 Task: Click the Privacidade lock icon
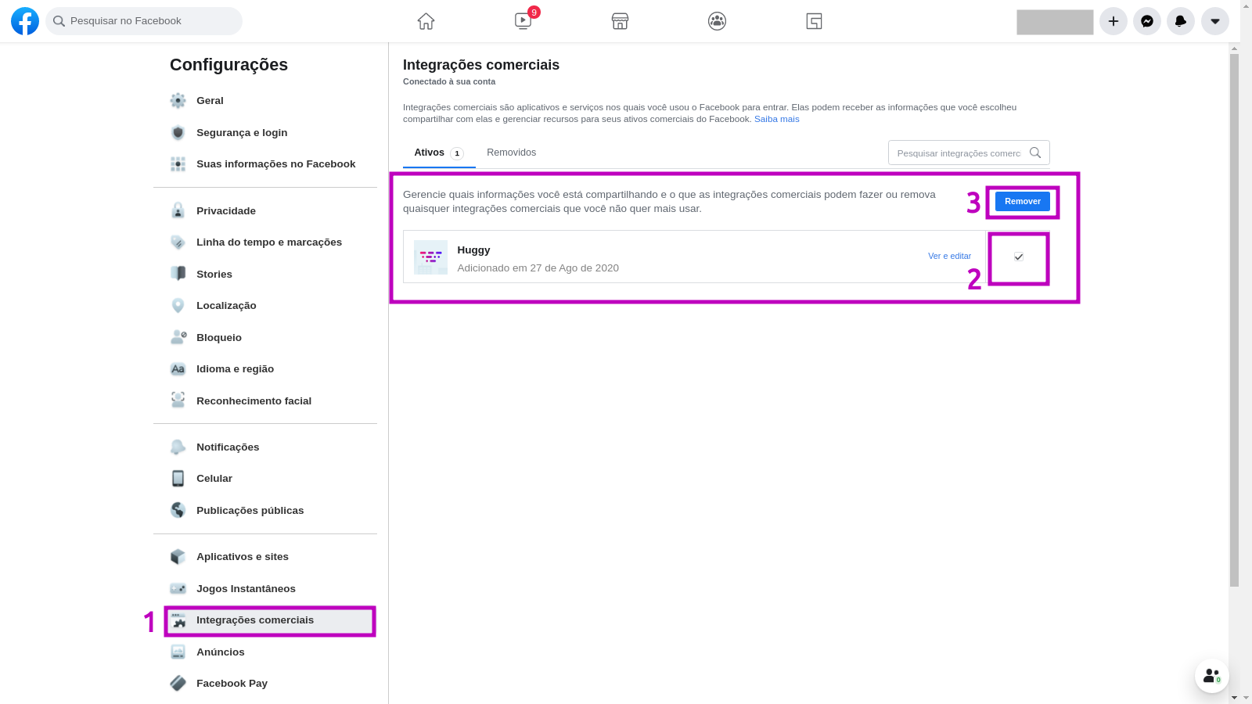pos(178,210)
